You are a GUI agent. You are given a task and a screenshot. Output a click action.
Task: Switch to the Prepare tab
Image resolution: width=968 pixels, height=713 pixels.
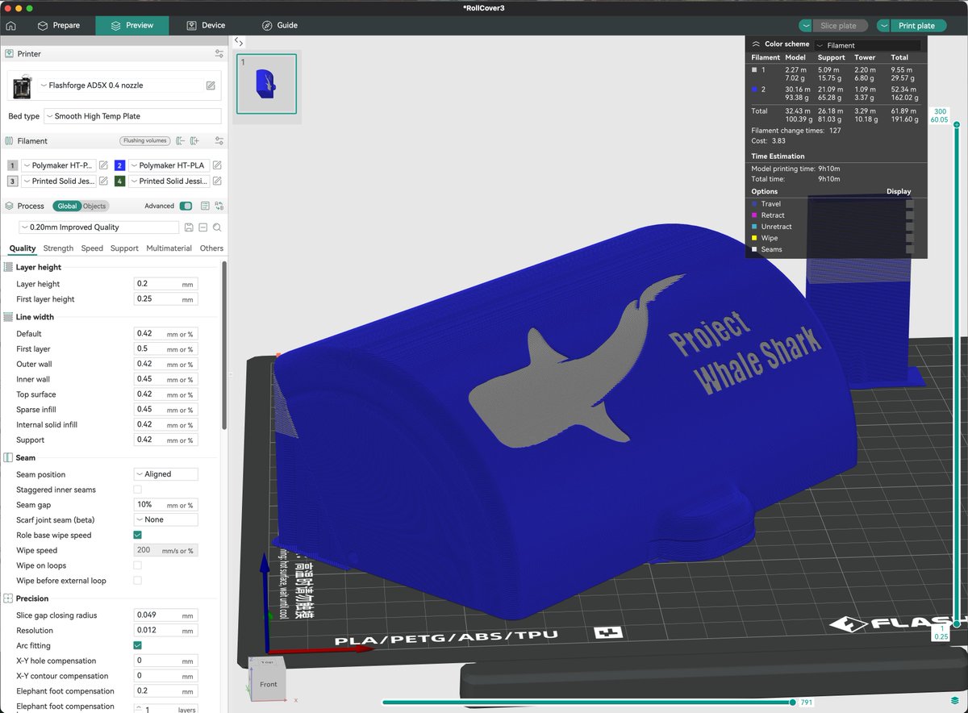click(58, 26)
